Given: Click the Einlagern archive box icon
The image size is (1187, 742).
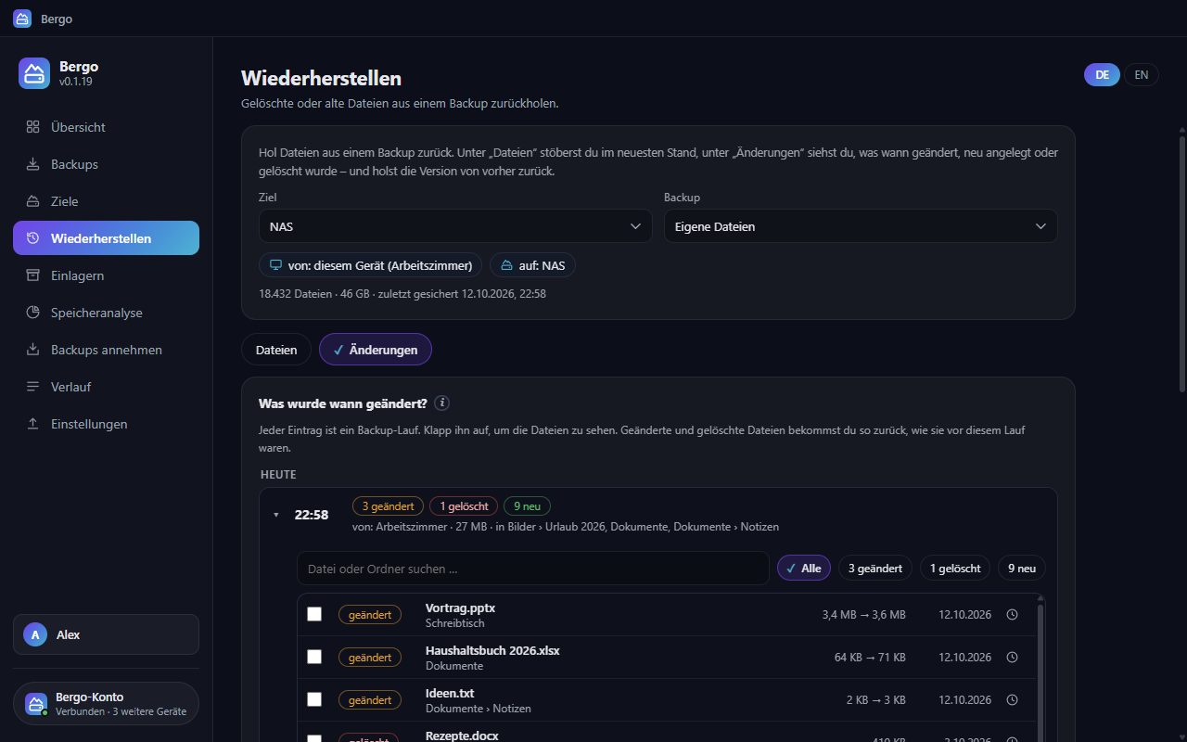Looking at the screenshot, I should pos(32,275).
